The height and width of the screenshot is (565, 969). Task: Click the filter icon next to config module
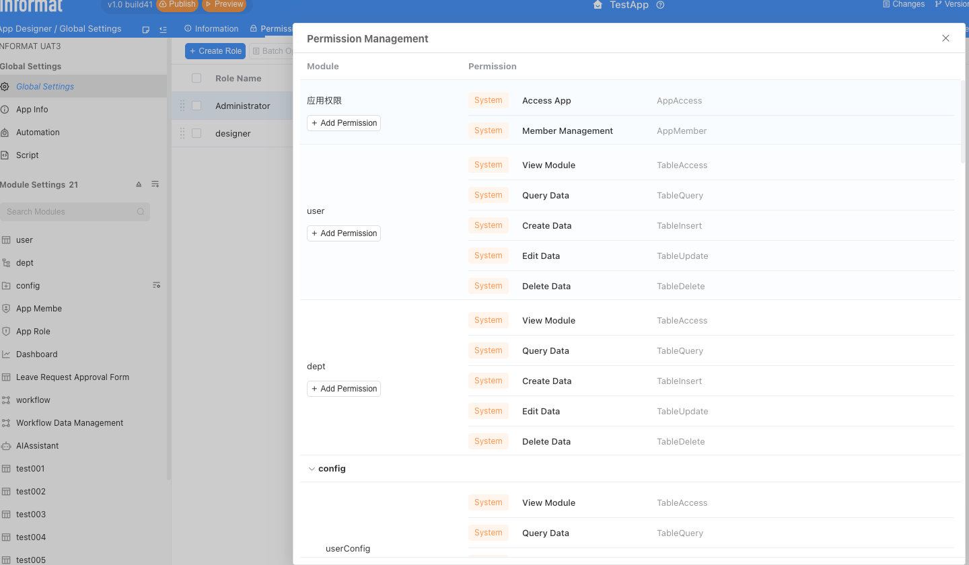point(156,285)
